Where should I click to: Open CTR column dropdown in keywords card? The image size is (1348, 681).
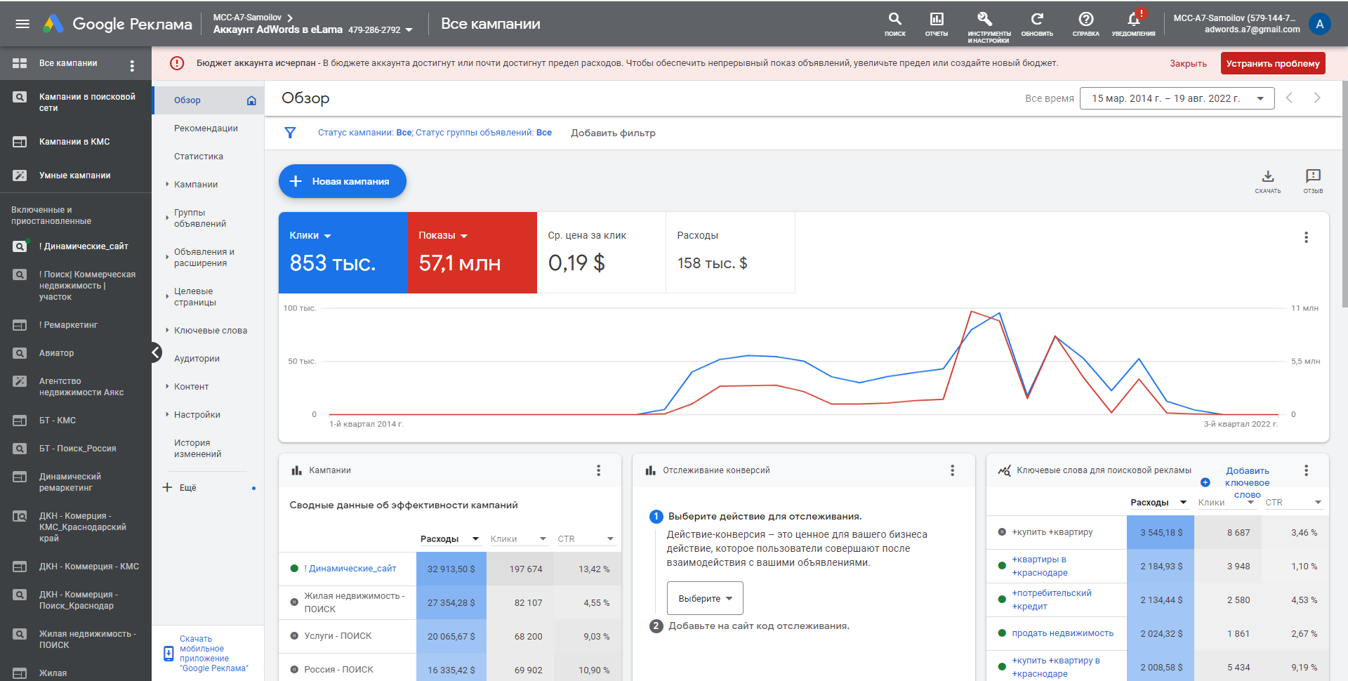(x=1318, y=503)
